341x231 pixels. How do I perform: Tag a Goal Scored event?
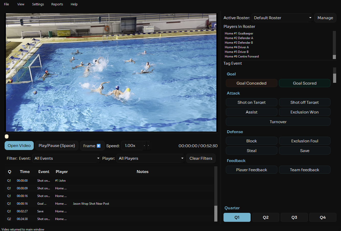pyautogui.click(x=304, y=83)
